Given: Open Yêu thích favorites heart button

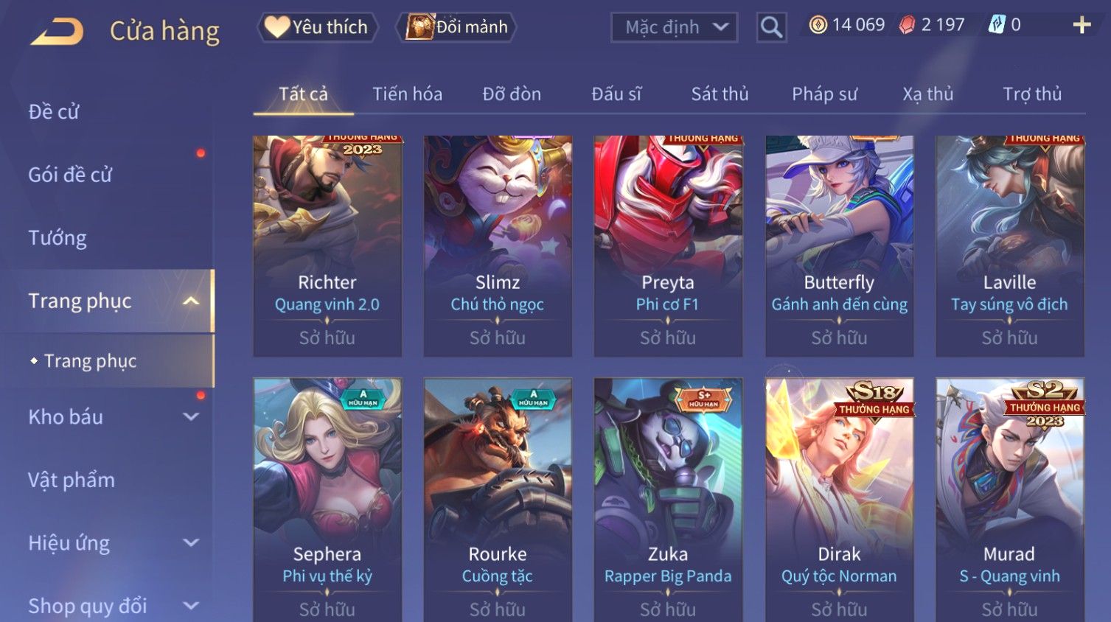Looking at the screenshot, I should pos(318,27).
